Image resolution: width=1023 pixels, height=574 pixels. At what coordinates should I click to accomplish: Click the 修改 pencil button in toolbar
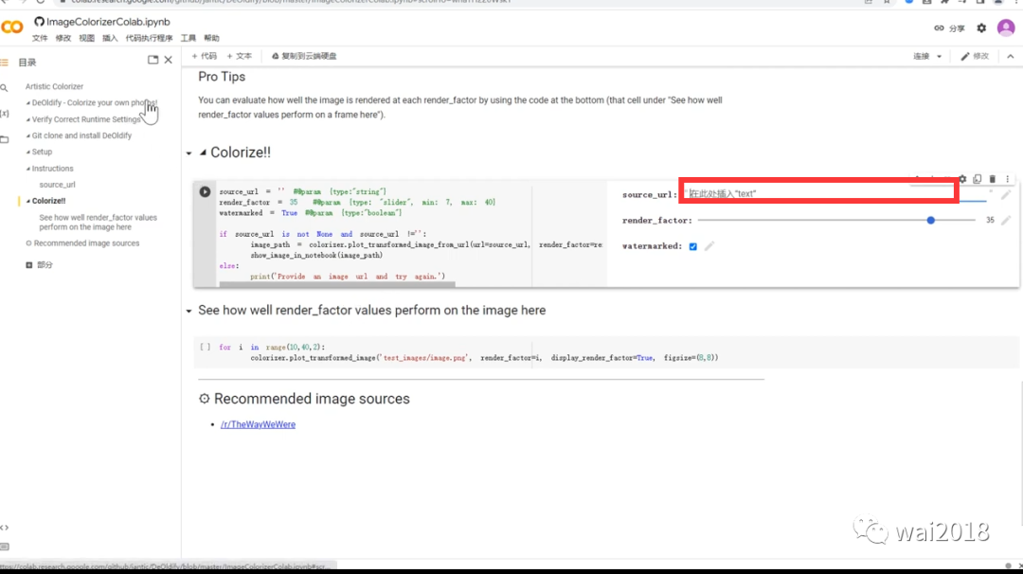[975, 57]
